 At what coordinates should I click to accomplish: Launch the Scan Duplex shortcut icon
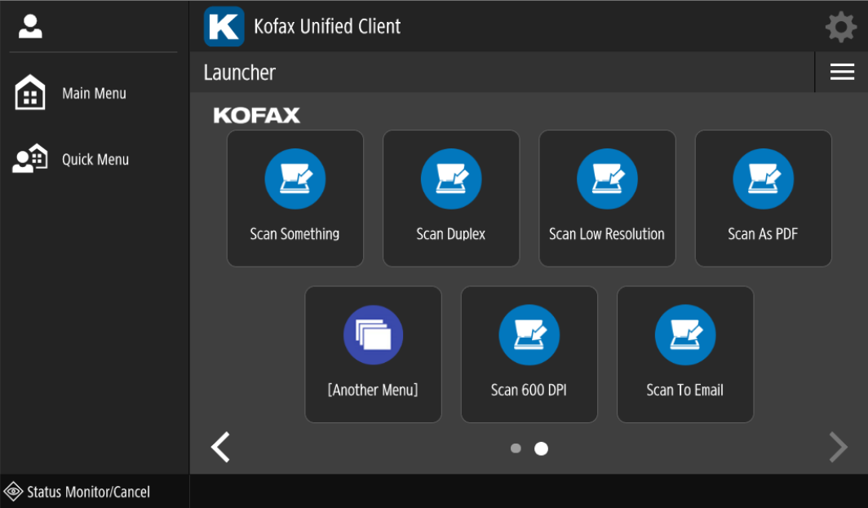pos(451,179)
